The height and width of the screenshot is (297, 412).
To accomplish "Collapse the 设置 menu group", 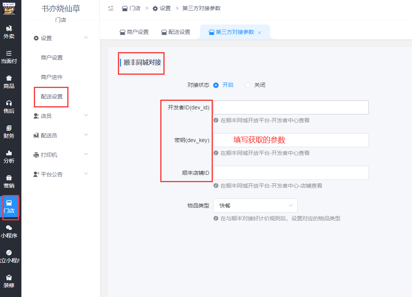I will point(61,38).
